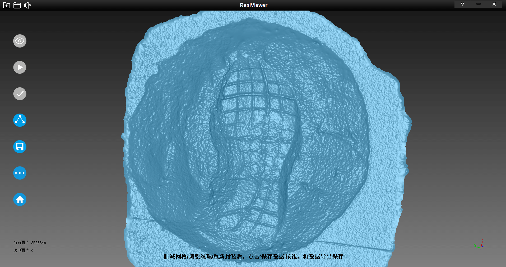Go to the home screen icon

point(20,199)
